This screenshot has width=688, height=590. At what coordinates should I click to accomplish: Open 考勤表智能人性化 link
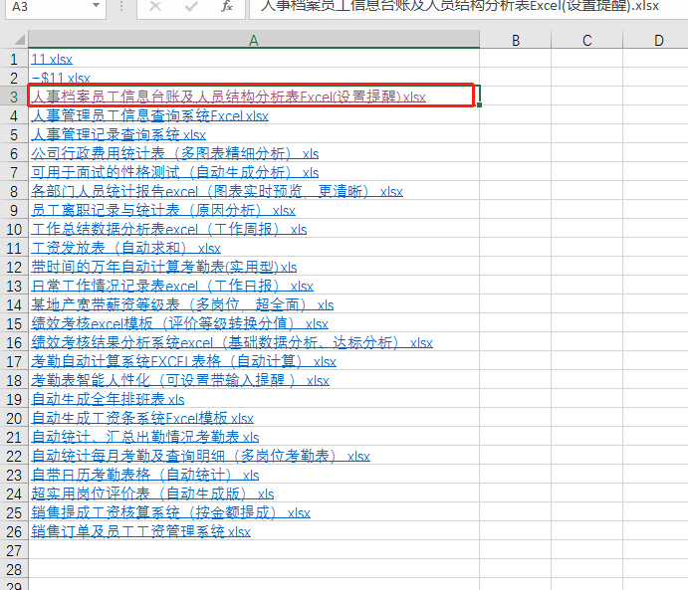(180, 380)
